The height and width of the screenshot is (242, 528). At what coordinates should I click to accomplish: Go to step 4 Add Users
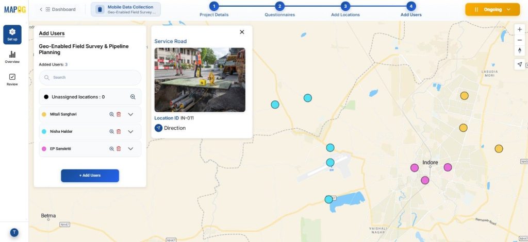[x=411, y=9]
